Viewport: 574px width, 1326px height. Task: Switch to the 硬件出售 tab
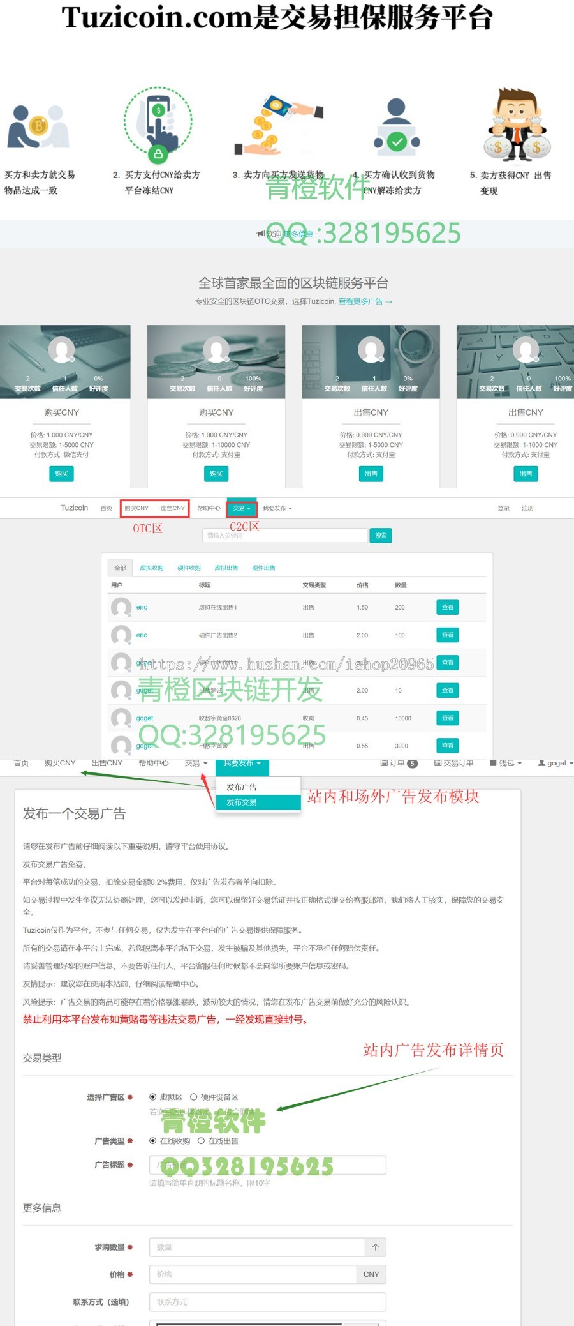[x=263, y=568]
